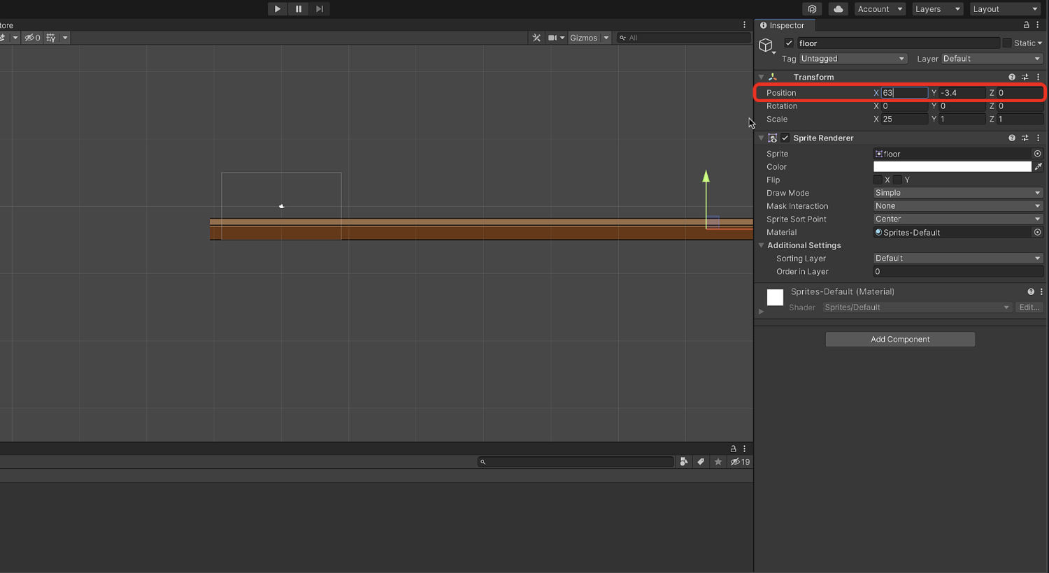Click Add Component button
The image size is (1049, 573).
(x=900, y=340)
